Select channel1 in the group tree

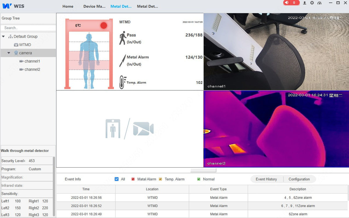32,61
